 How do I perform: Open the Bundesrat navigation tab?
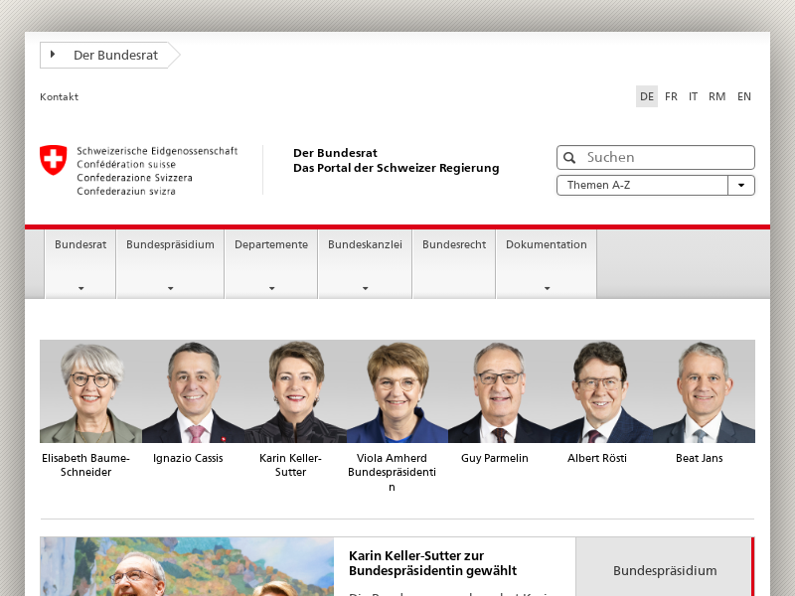pyautogui.click(x=80, y=264)
